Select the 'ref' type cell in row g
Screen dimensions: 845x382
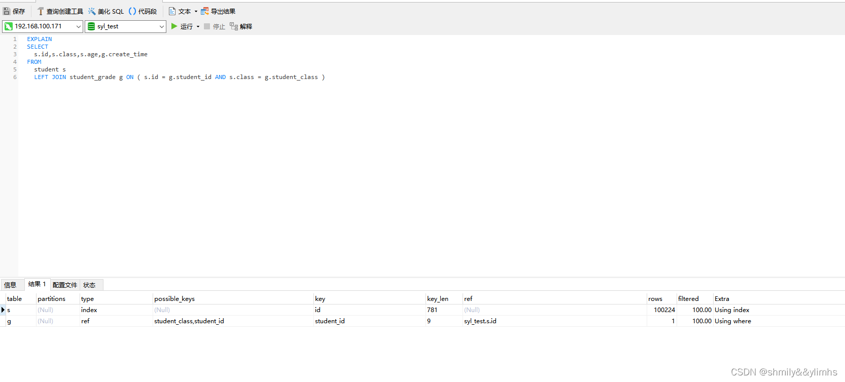tap(116, 321)
